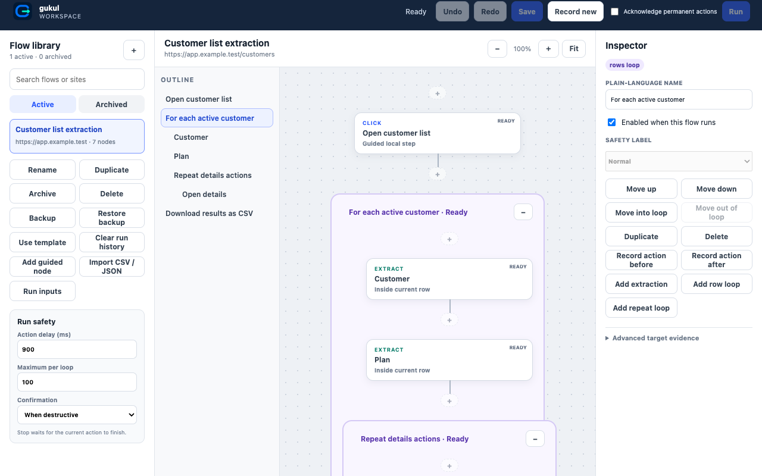Viewport: 762px width, 476px height.
Task: Uncheck Enabled when this flow runs
Action: tap(611, 122)
